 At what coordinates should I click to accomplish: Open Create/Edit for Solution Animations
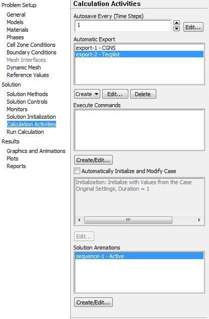[93, 302]
